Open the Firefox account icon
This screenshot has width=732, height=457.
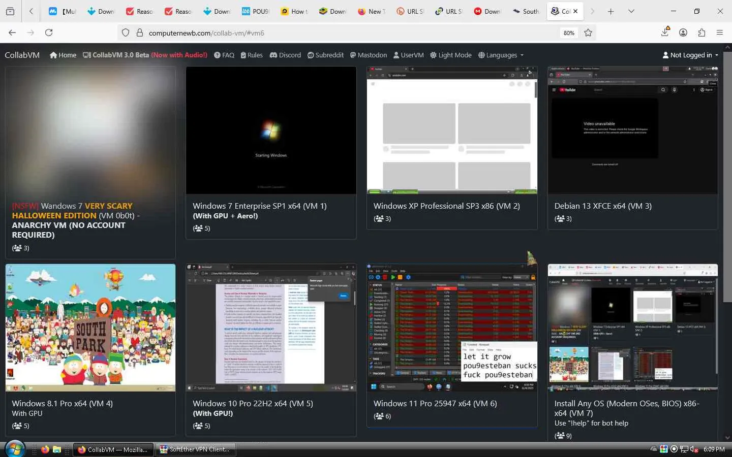pyautogui.click(x=683, y=32)
